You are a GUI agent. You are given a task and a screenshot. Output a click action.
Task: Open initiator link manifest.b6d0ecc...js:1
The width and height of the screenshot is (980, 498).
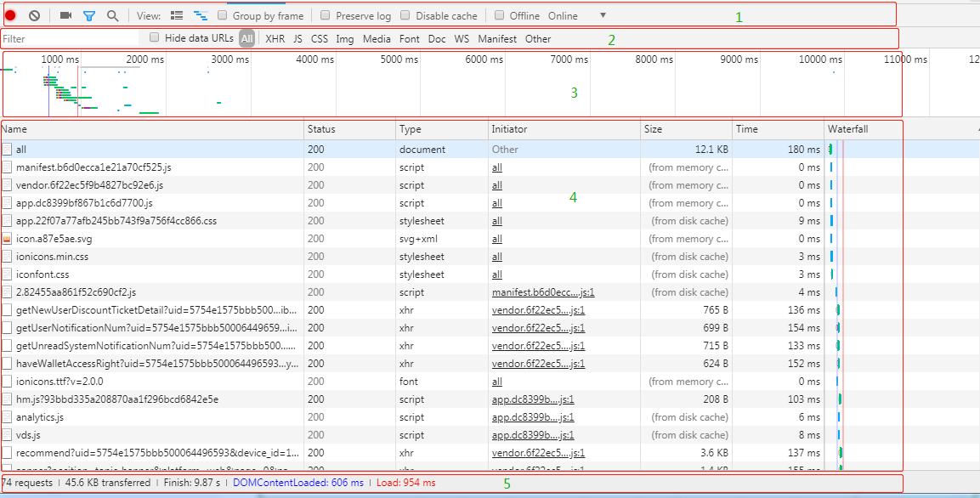click(543, 292)
